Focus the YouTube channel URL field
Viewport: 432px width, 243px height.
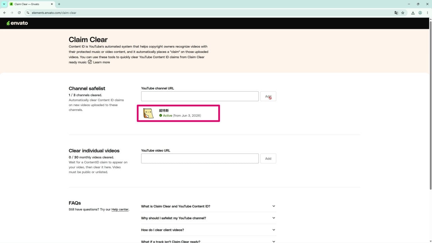coord(200,96)
